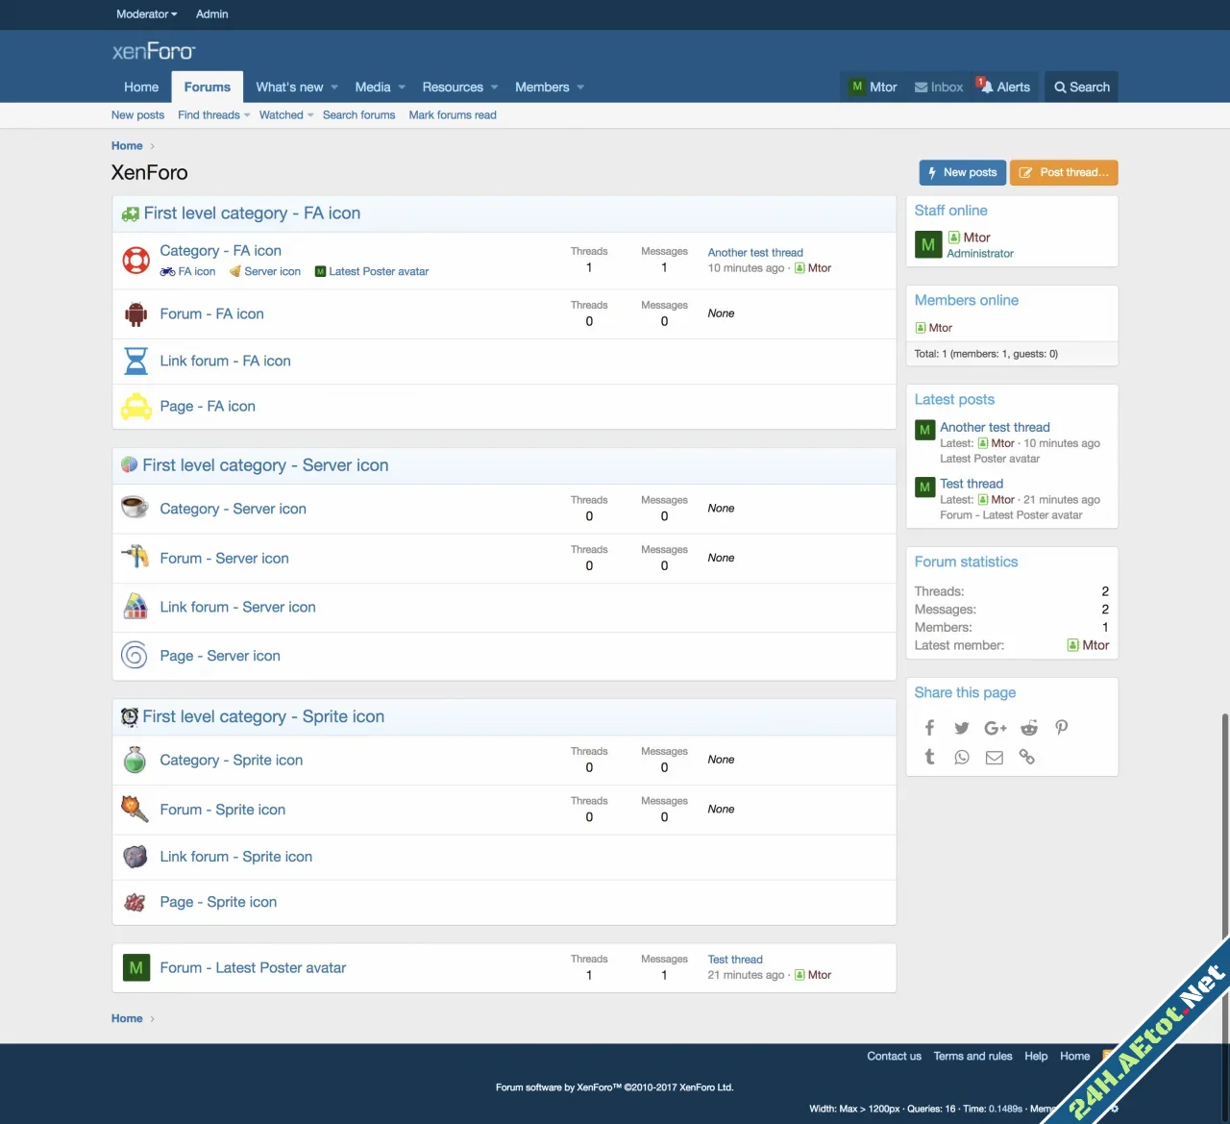
Task: Click the Facebook share icon
Action: click(x=929, y=728)
